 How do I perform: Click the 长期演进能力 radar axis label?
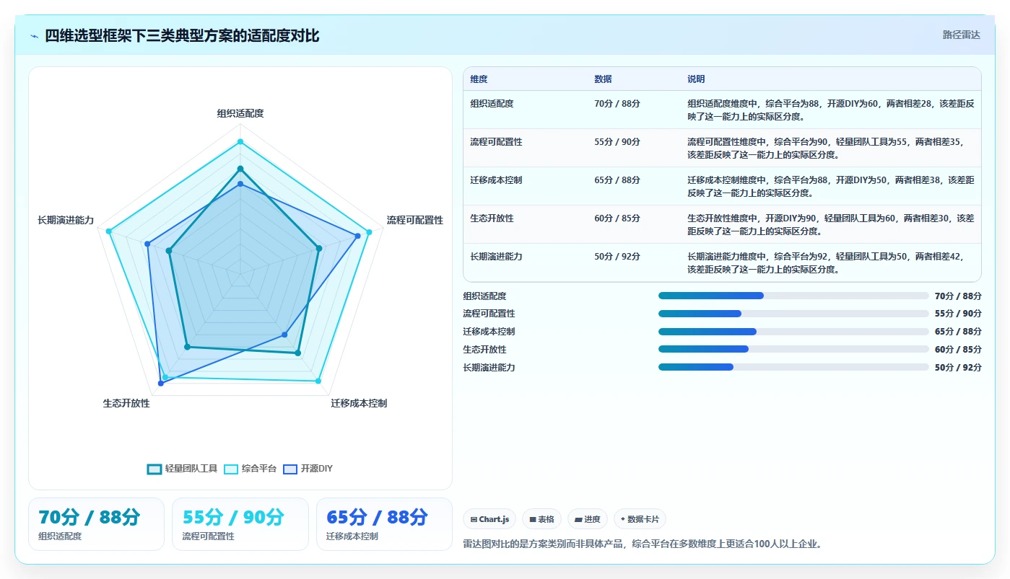click(x=66, y=220)
